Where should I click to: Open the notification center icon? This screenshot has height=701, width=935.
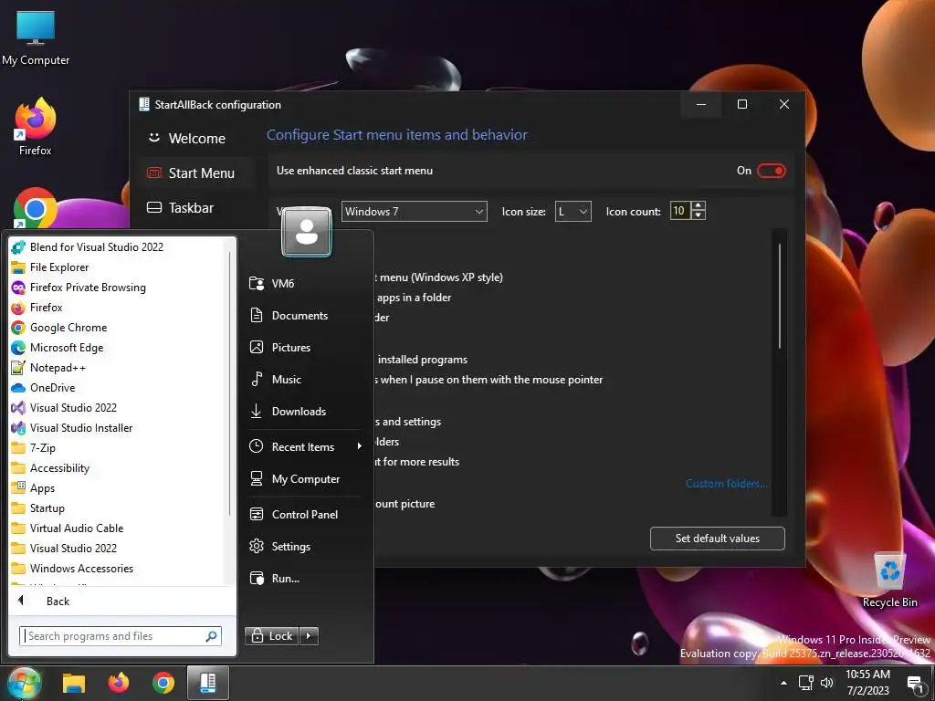coord(915,683)
